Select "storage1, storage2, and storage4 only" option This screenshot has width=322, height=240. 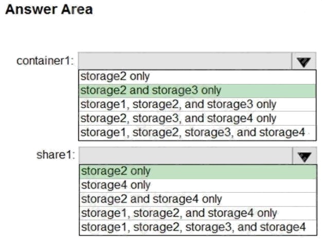[196, 213]
